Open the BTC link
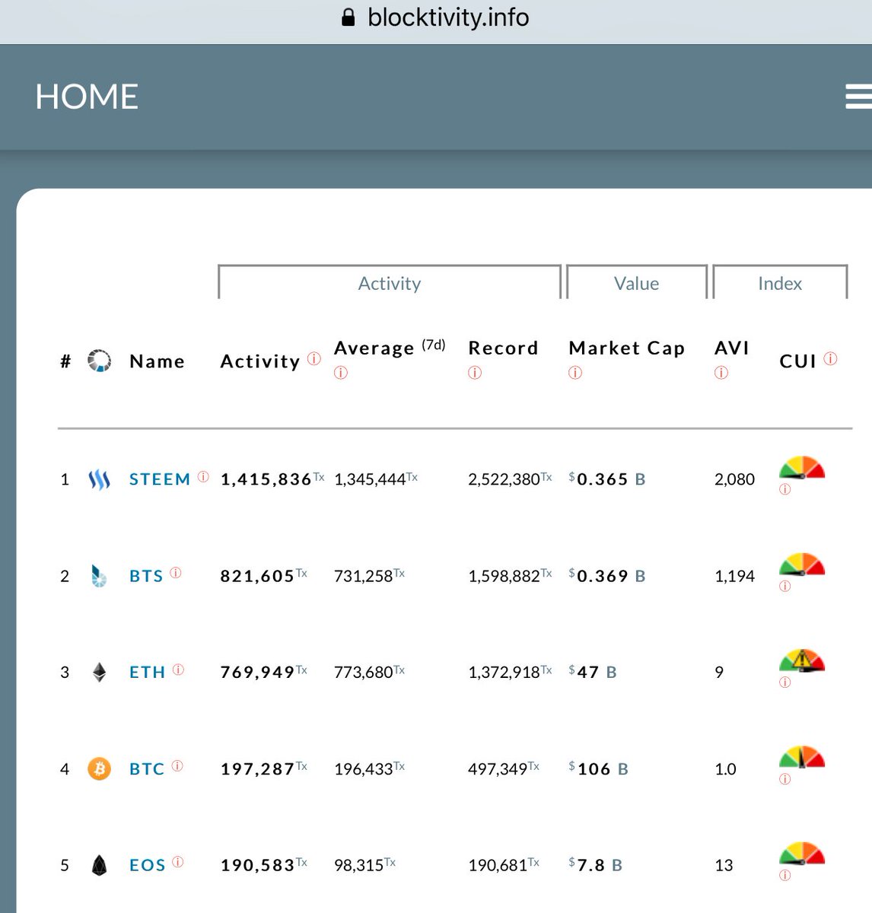872x913 pixels. click(147, 769)
